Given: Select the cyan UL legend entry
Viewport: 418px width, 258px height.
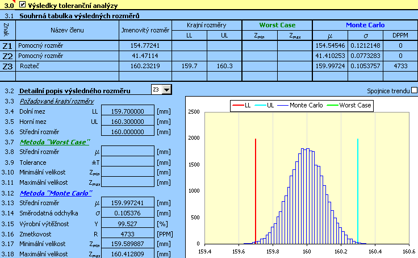Looking at the screenshot, I should coord(264,105).
